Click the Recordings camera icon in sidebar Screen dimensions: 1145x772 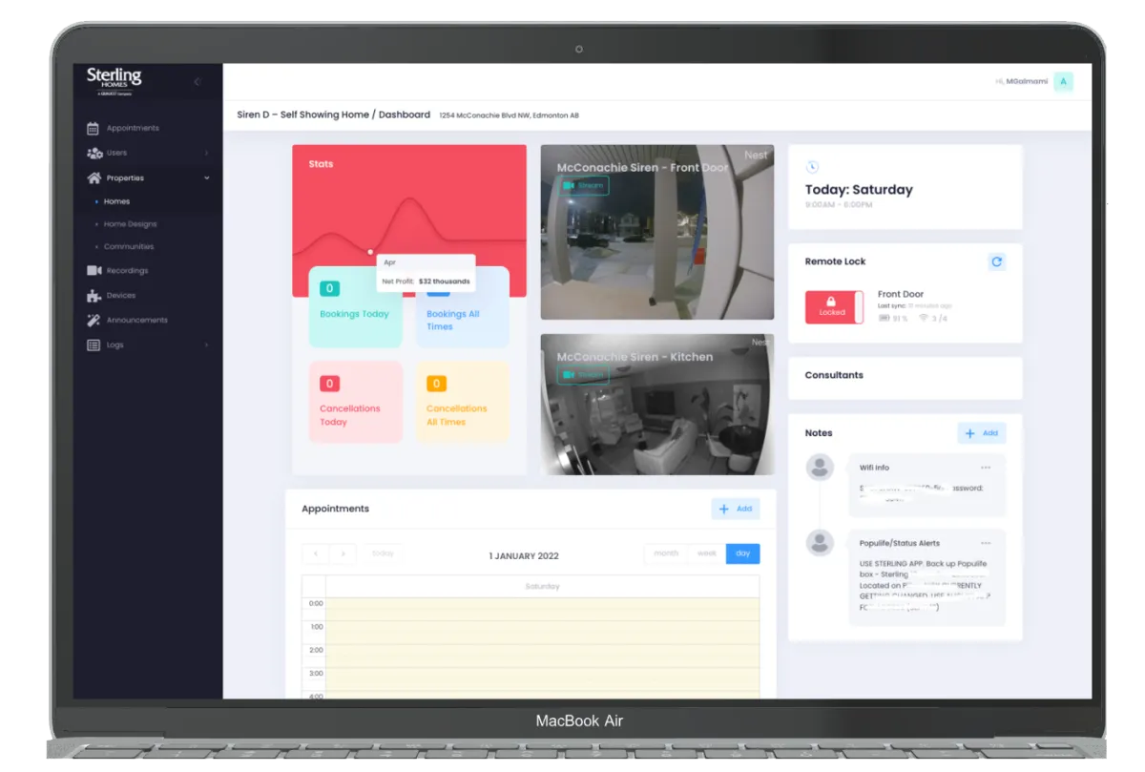[x=94, y=271]
